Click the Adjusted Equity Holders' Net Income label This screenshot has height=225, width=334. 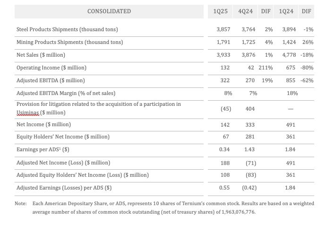tap(83, 175)
